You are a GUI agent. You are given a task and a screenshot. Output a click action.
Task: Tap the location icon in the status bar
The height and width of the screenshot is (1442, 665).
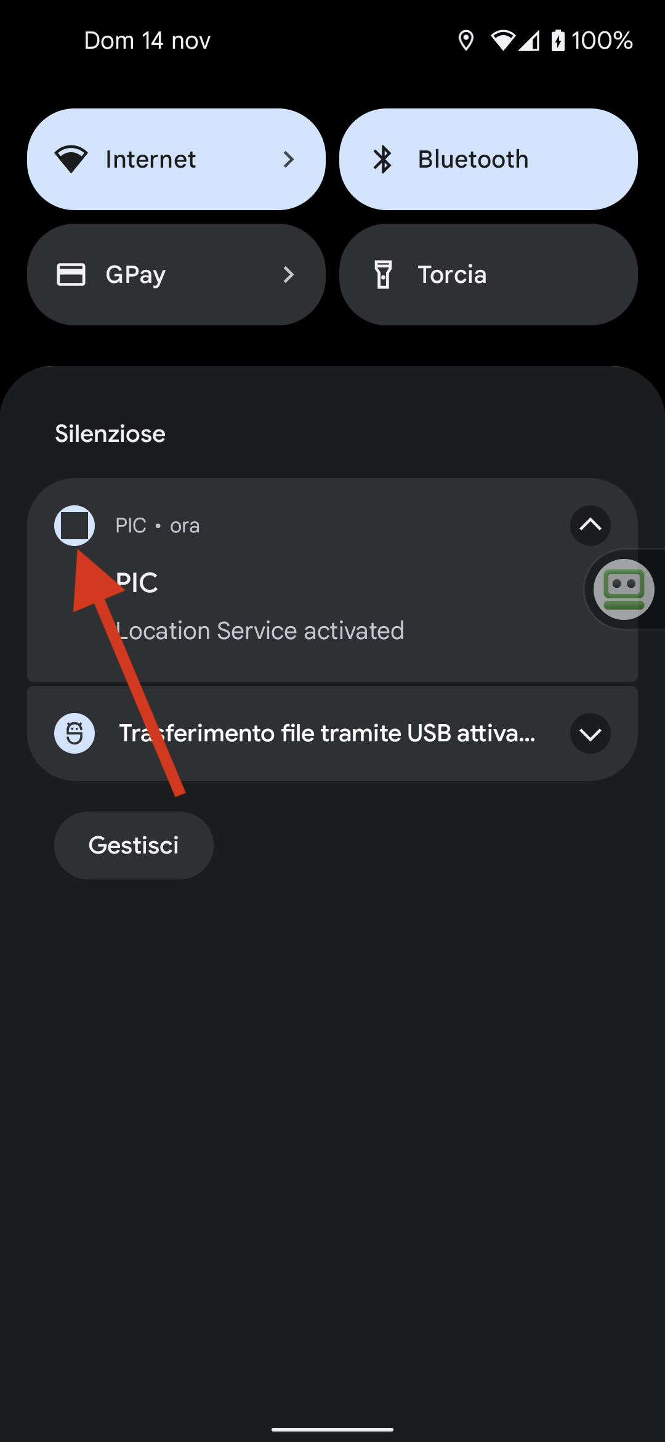coord(467,40)
